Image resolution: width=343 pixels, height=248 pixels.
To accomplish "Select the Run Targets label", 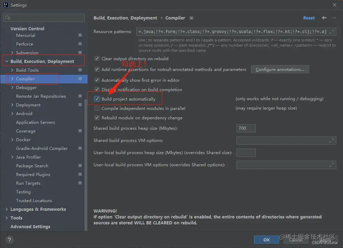I will [x=28, y=183].
